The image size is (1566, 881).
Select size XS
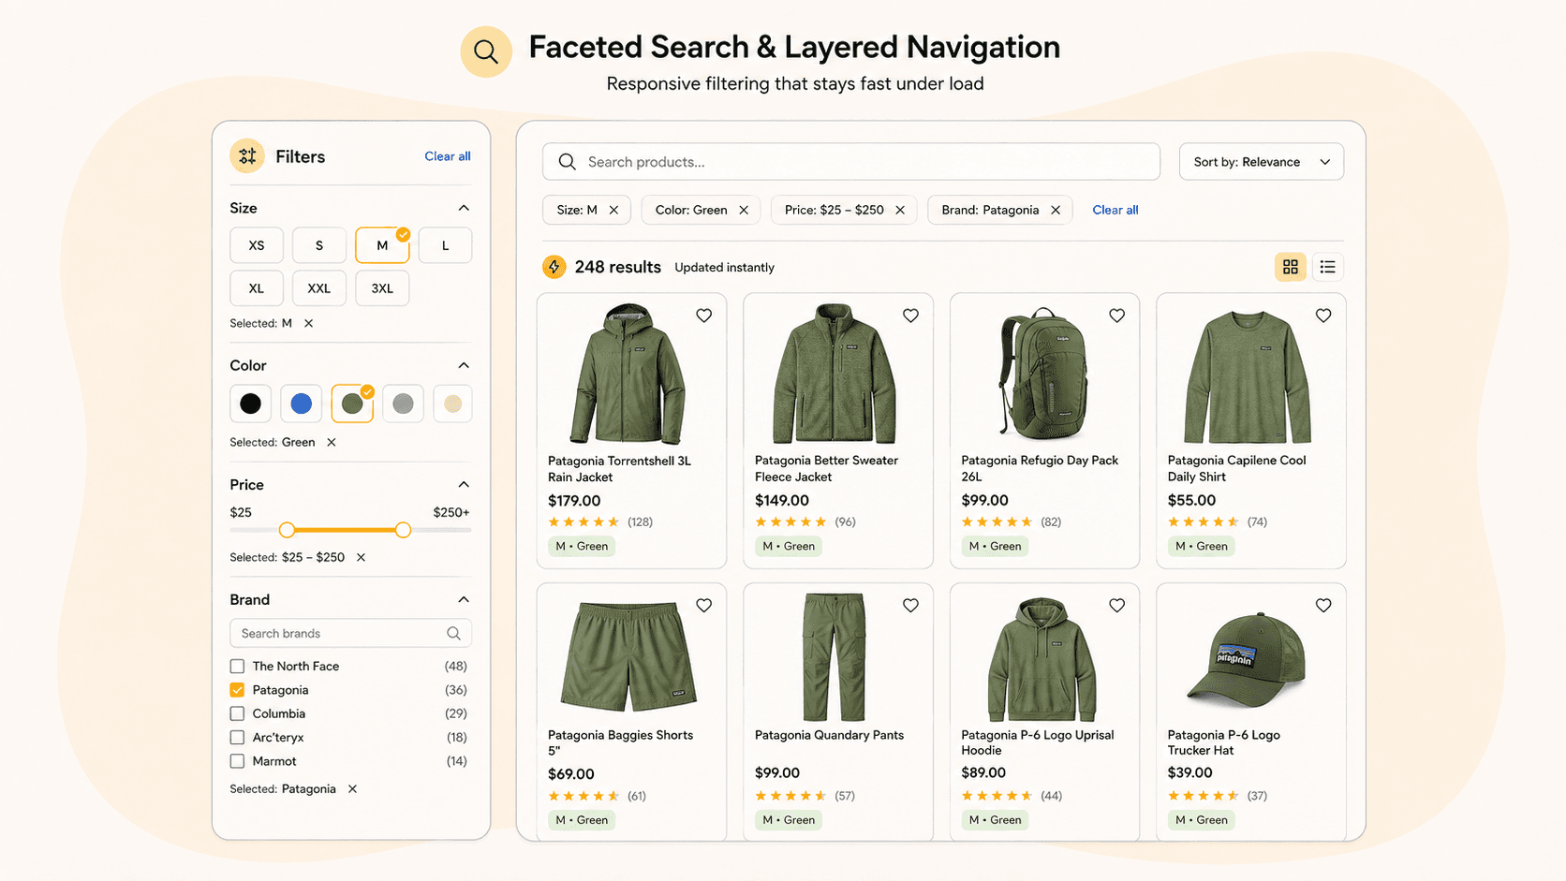pyautogui.click(x=257, y=245)
